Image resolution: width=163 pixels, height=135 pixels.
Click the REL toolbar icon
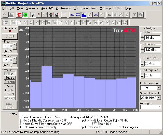[72, 15]
